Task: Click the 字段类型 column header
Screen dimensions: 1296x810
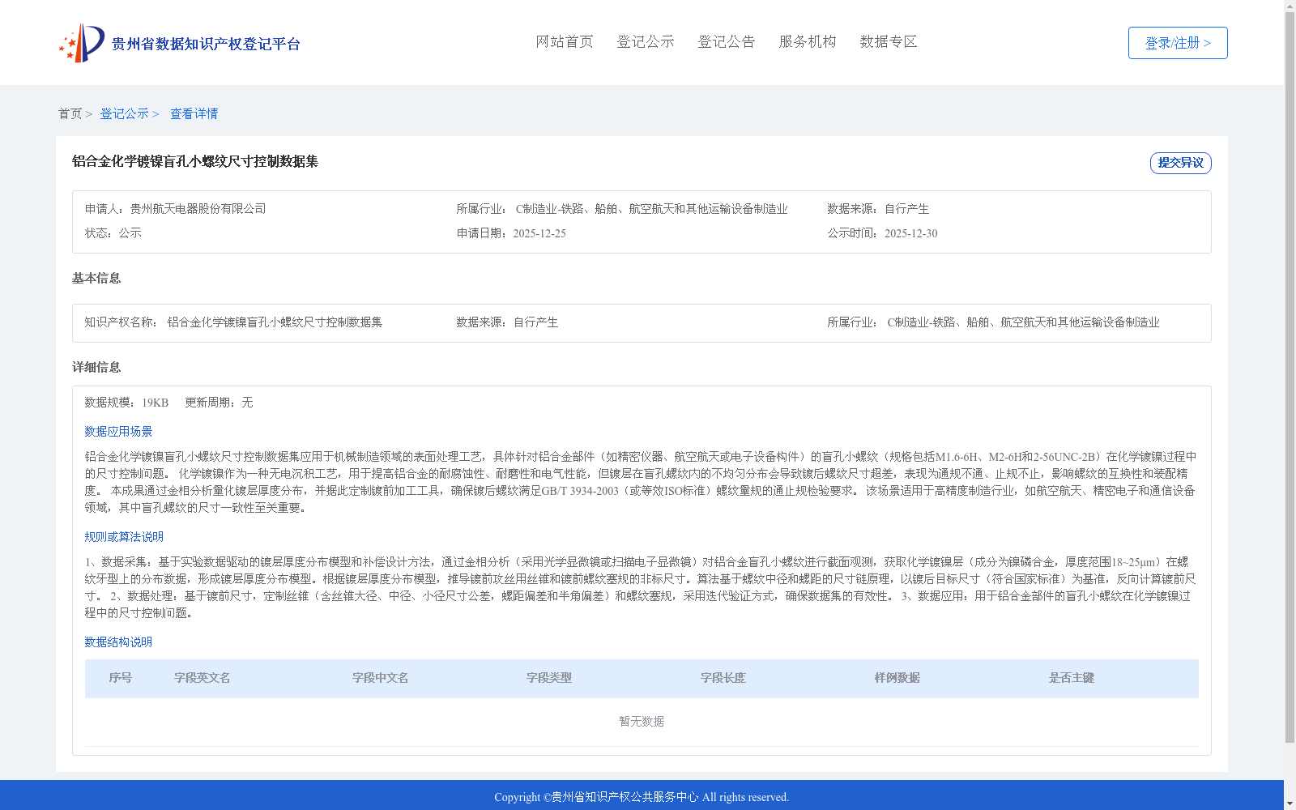Action: point(549,678)
